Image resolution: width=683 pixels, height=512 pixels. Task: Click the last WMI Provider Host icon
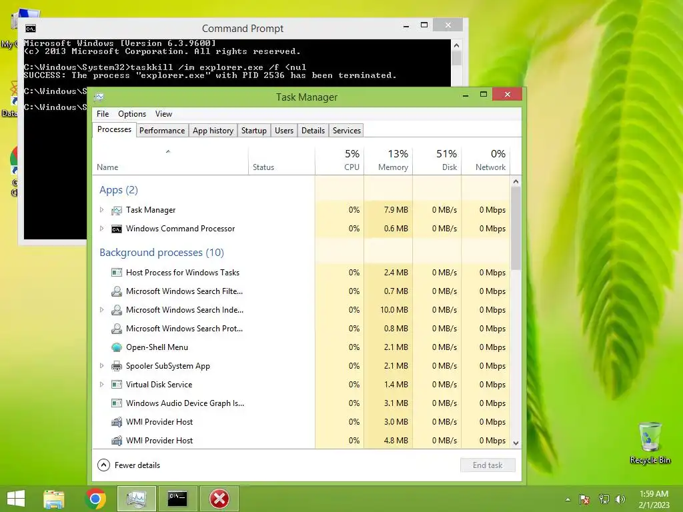click(x=116, y=441)
